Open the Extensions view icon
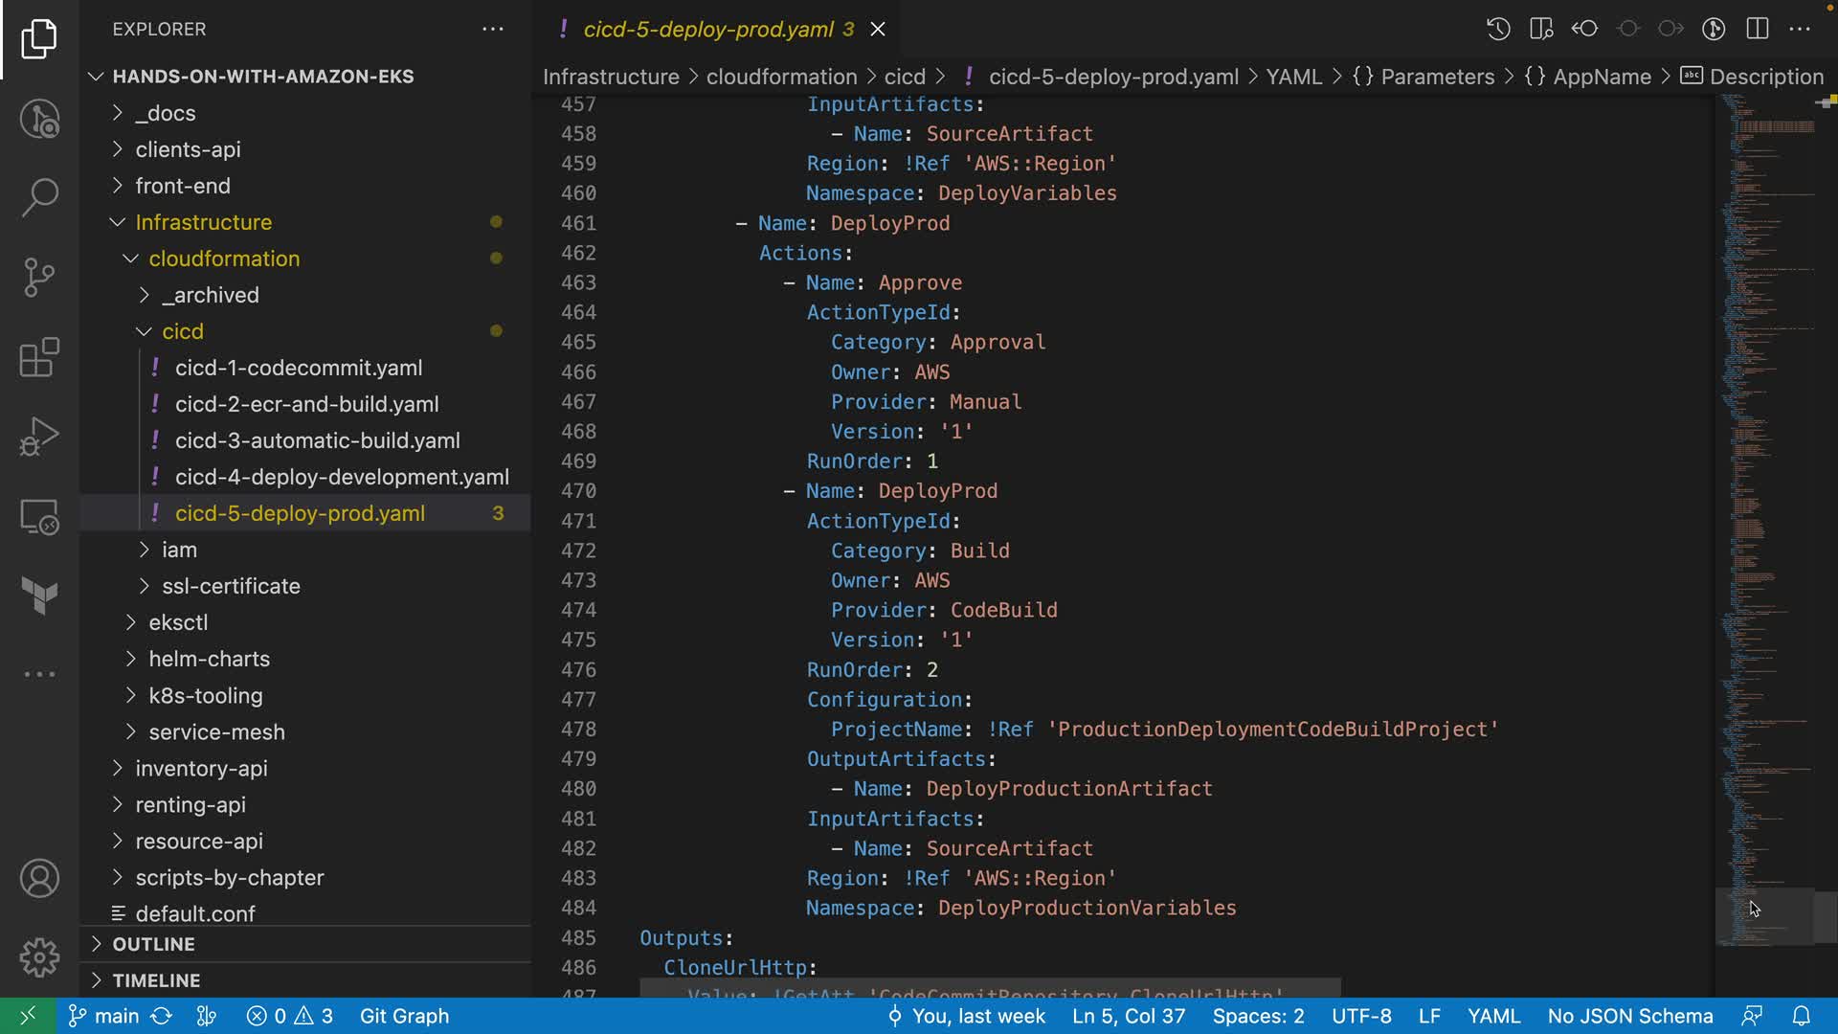The image size is (1838, 1034). [39, 358]
